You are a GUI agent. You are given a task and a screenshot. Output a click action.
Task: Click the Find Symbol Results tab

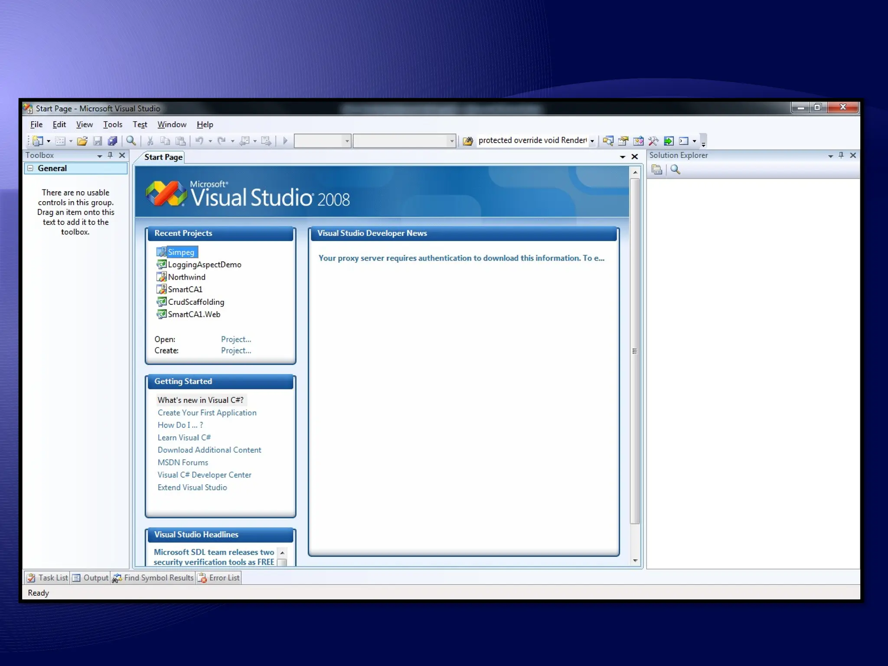pyautogui.click(x=153, y=578)
